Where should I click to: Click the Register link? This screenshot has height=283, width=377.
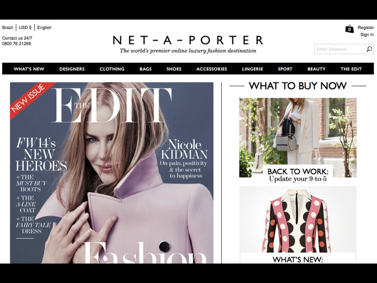tap(366, 27)
